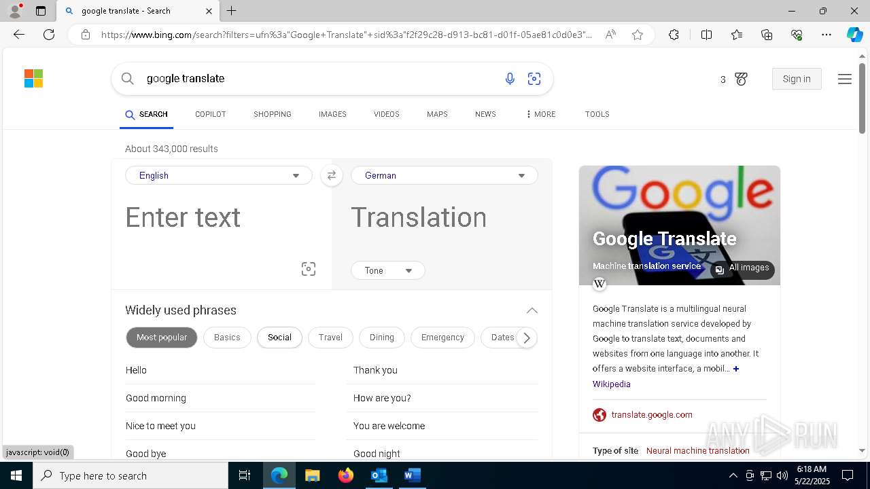Open visual search camera icon
The width and height of the screenshot is (870, 489).
click(534, 79)
